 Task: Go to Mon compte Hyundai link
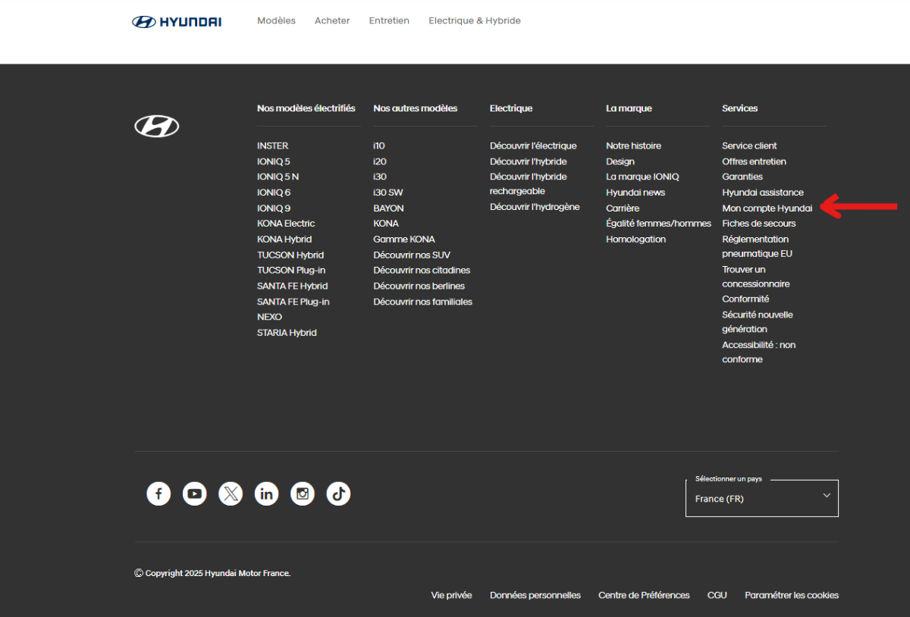767,208
